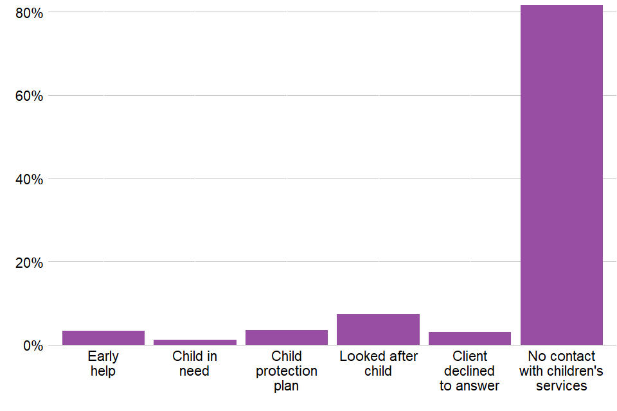Select the Looked after child bar

(378, 329)
